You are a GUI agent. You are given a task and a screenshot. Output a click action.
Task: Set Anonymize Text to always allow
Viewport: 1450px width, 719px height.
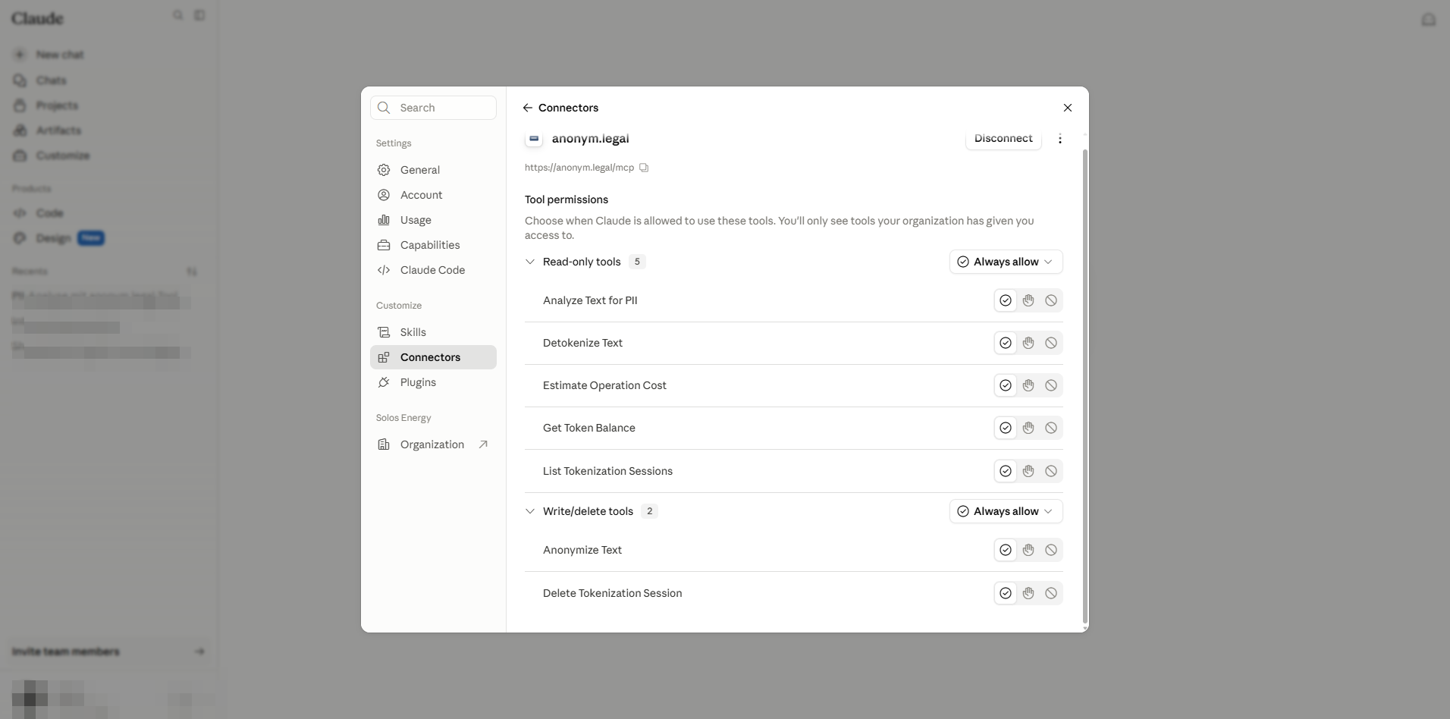[1006, 550]
